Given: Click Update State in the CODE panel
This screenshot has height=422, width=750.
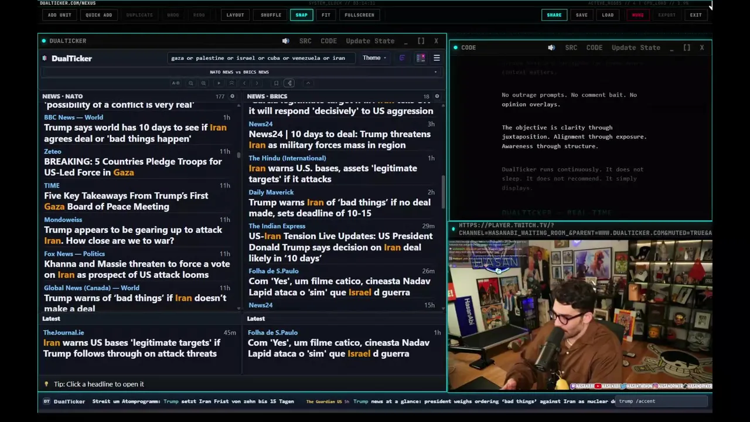Looking at the screenshot, I should [x=636, y=47].
